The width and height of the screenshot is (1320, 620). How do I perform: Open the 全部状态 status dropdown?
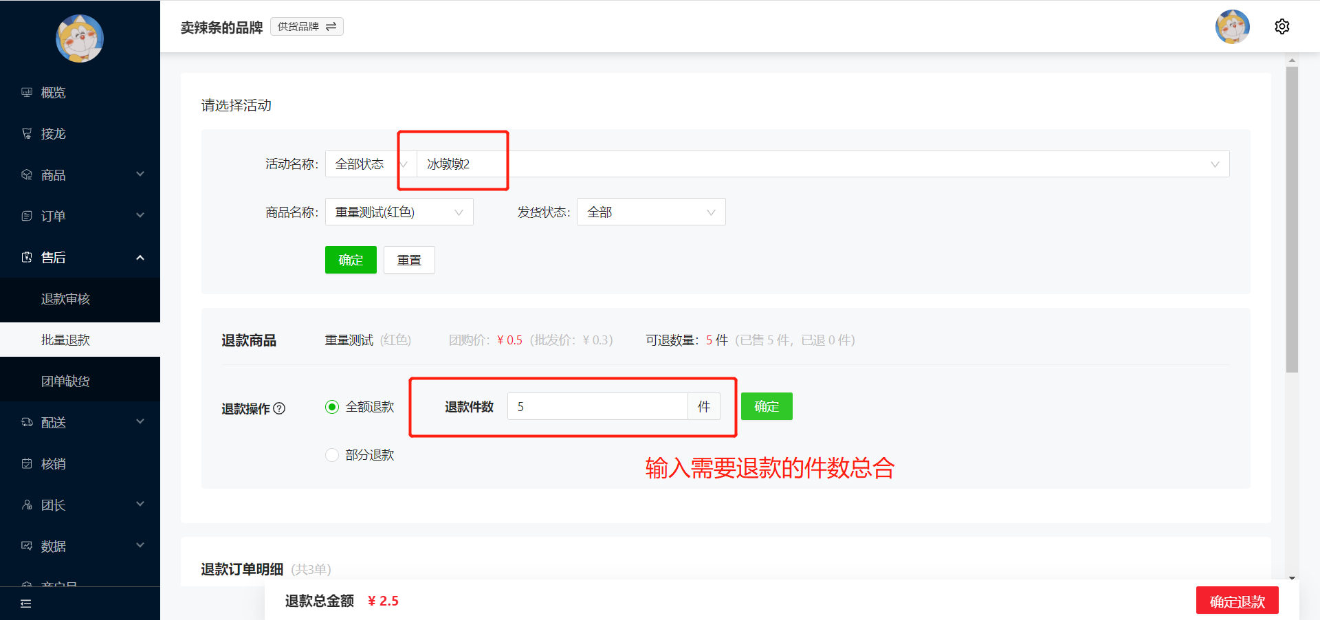tap(371, 164)
